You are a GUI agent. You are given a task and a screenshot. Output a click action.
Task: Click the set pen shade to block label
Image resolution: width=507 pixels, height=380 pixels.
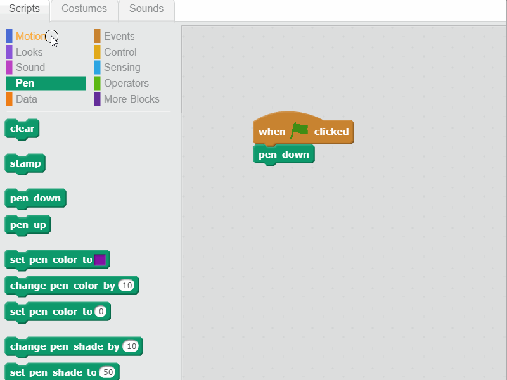coord(53,372)
